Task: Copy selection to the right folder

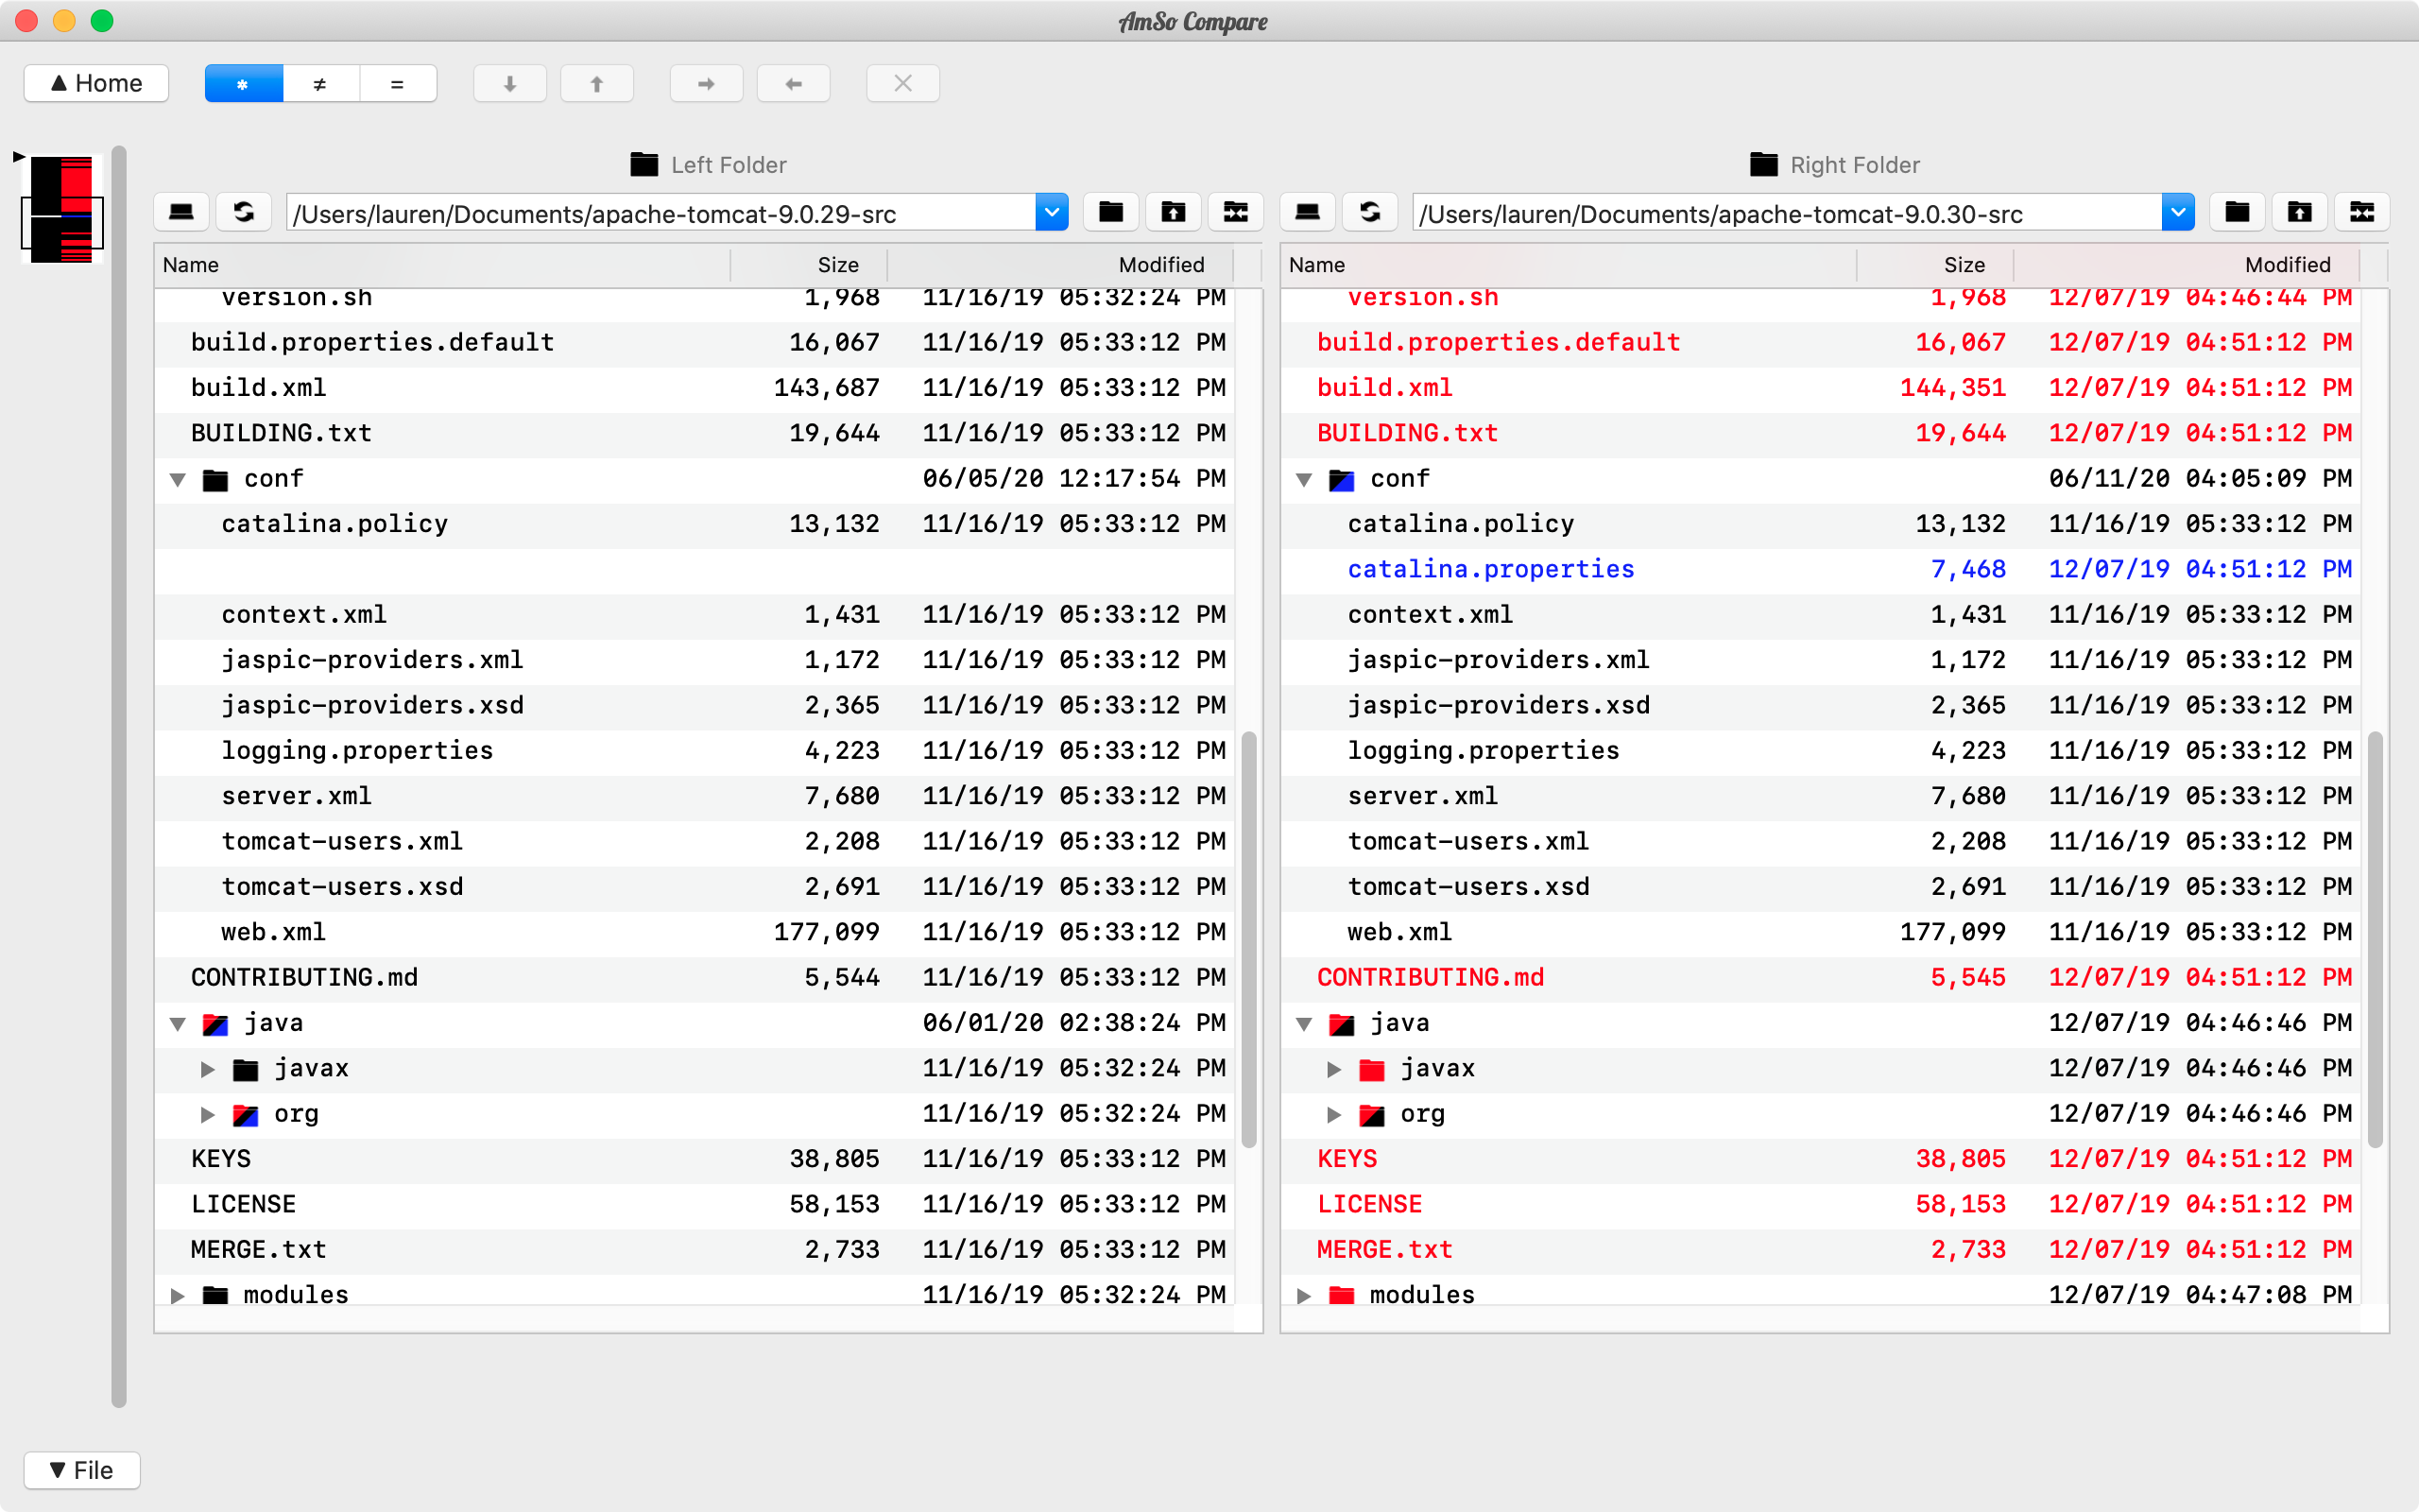Action: click(706, 84)
